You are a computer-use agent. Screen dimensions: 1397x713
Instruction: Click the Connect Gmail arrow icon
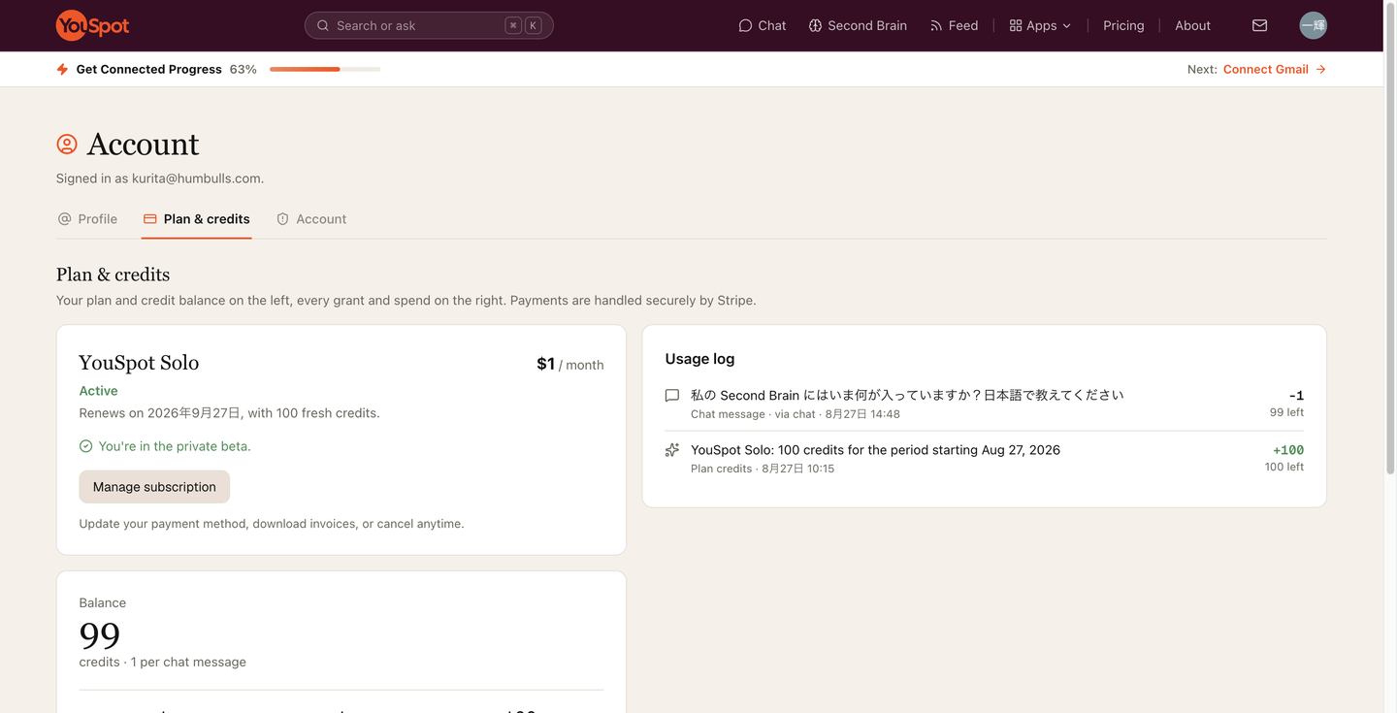tap(1320, 69)
